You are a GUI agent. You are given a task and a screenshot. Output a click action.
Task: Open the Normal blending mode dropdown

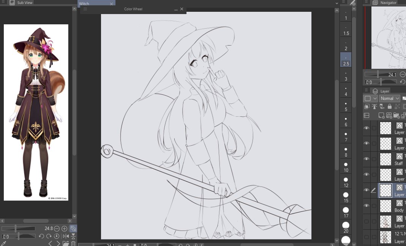pyautogui.click(x=389, y=98)
